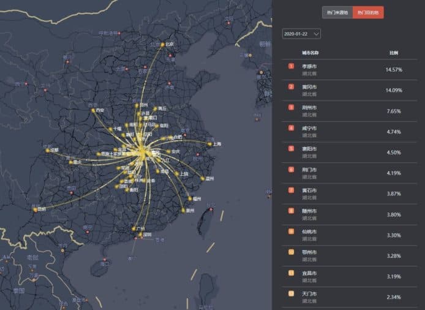The image size is (425, 310).
Task: Click the 上海 city marker on map
Action: click(x=209, y=144)
